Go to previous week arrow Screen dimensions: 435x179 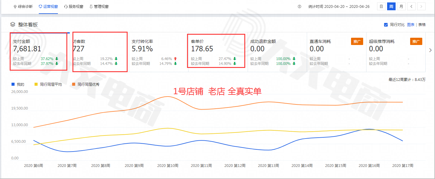[x=411, y=6]
